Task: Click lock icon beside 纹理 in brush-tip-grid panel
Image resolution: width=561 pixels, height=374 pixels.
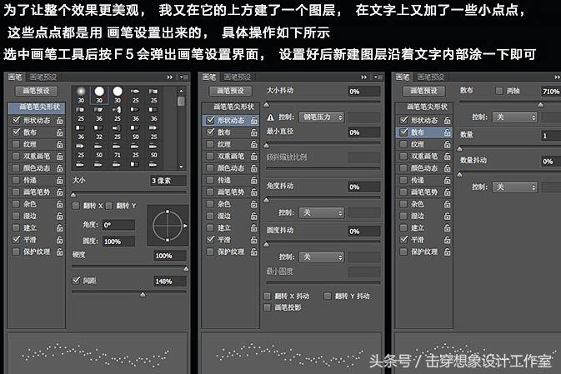Action: click(60, 144)
